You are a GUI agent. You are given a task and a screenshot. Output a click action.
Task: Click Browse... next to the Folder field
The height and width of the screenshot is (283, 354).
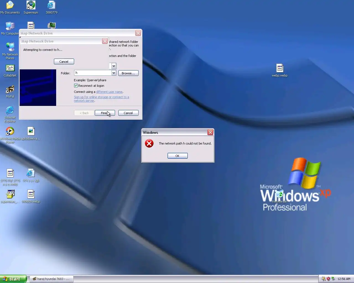(128, 73)
